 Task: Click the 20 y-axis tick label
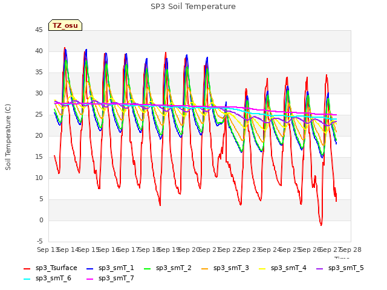pos(39,135)
